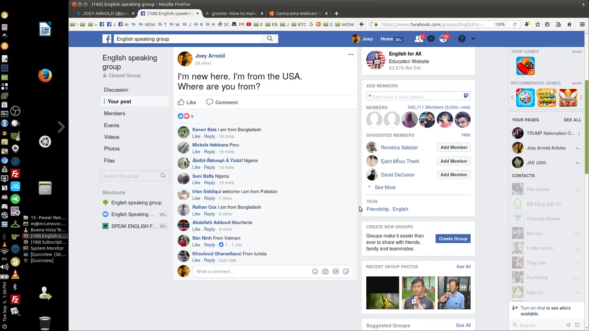This screenshot has height=331, width=589.
Task: Open the Quick Help question mark icon
Action: pyautogui.click(x=462, y=39)
